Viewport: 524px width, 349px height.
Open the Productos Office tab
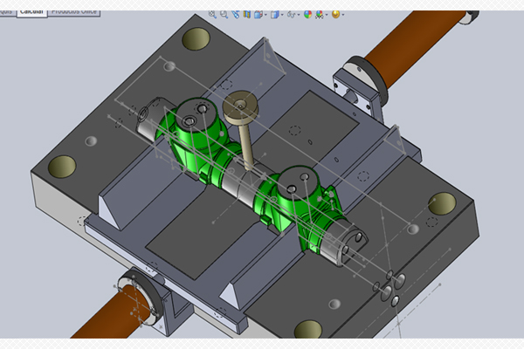coord(73,12)
